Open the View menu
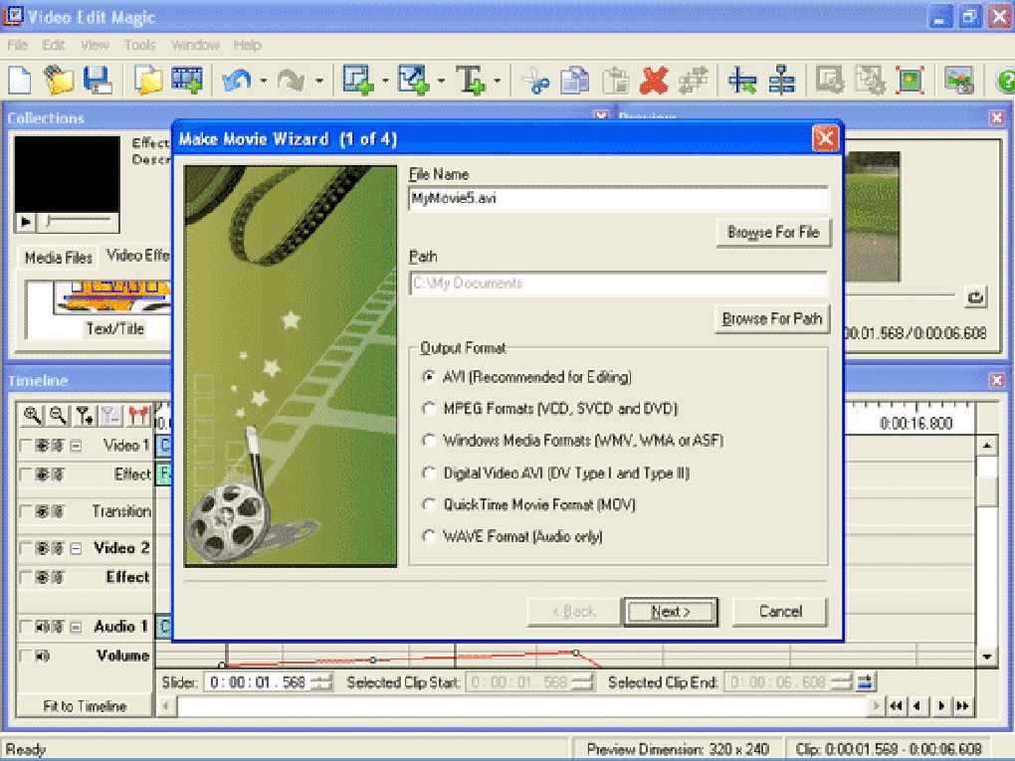Viewport: 1015px width, 761px height. pos(95,45)
